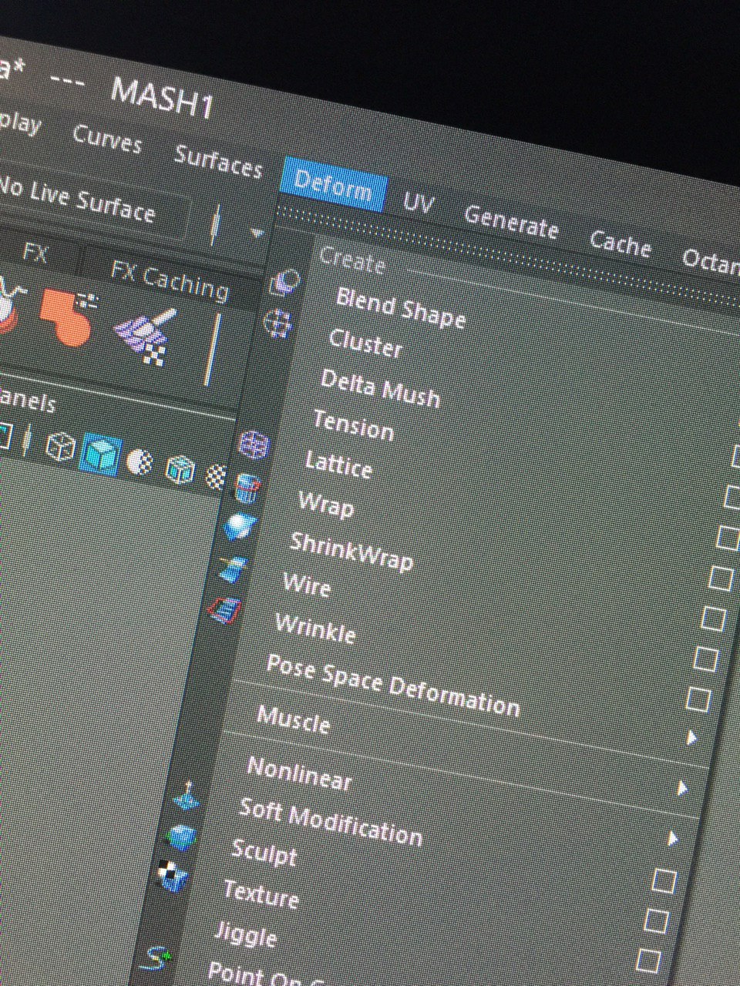The width and height of the screenshot is (740, 986).
Task: Click the highlighted Smooth Shade All cube icon
Action: (102, 453)
